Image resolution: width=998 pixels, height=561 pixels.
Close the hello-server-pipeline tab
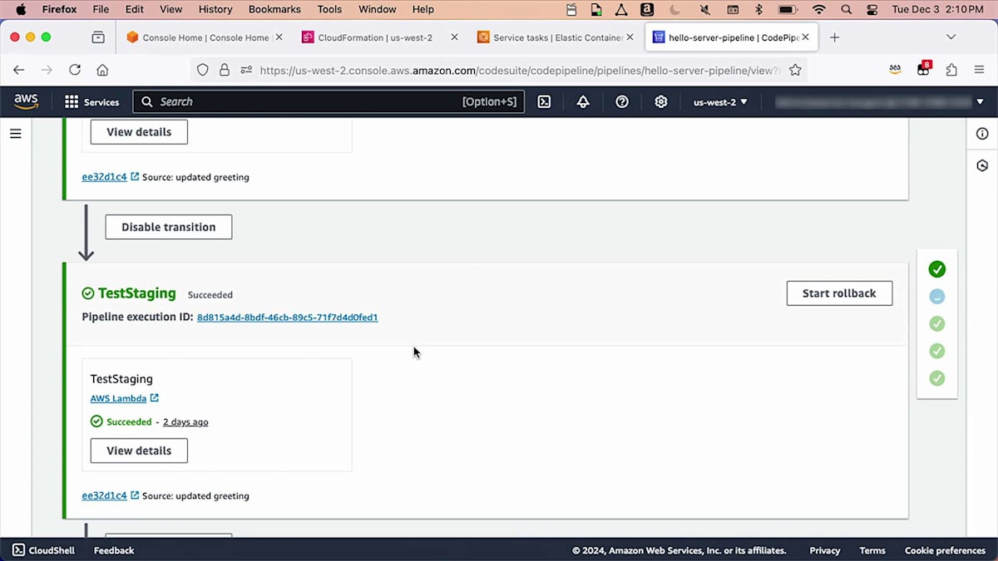(805, 37)
